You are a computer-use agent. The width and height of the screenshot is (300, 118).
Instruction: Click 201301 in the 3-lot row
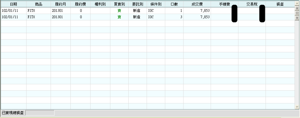click(57, 17)
